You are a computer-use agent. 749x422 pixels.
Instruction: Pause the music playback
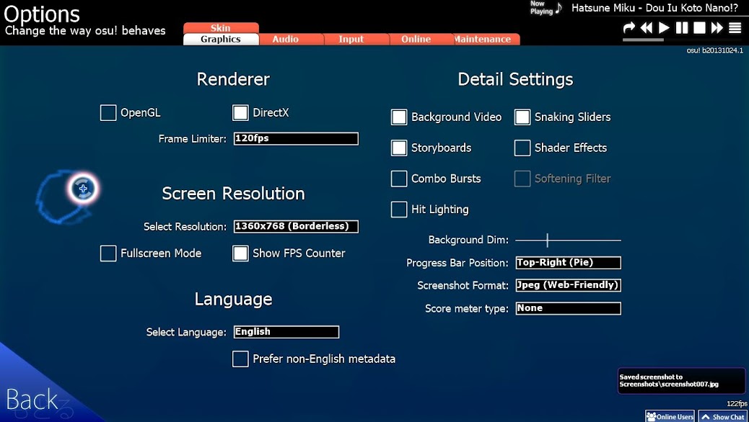pyautogui.click(x=682, y=27)
